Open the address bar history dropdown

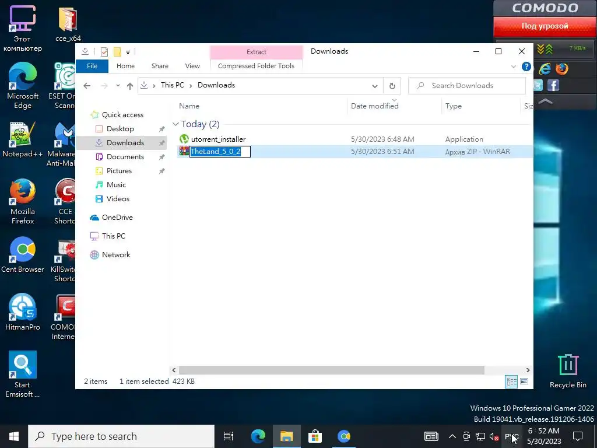click(375, 86)
